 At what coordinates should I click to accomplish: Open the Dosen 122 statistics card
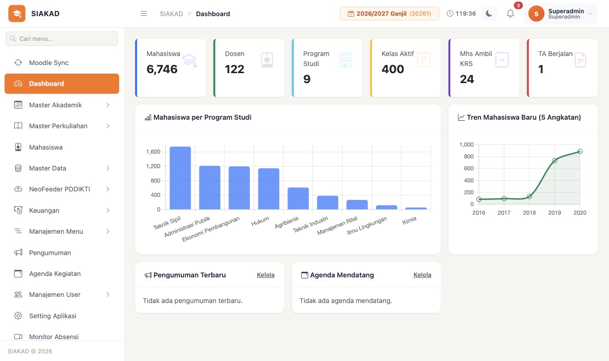pos(249,68)
